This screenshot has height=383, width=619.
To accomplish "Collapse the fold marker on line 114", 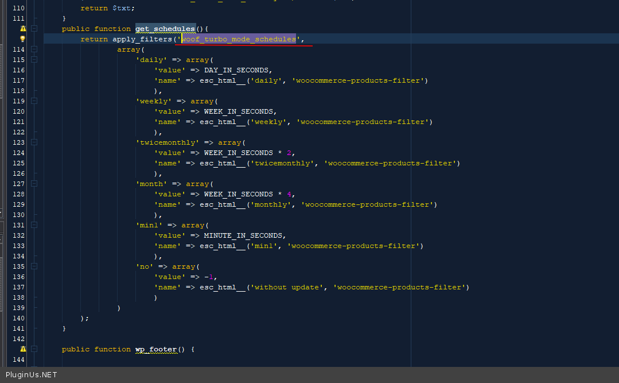I will (34, 49).
